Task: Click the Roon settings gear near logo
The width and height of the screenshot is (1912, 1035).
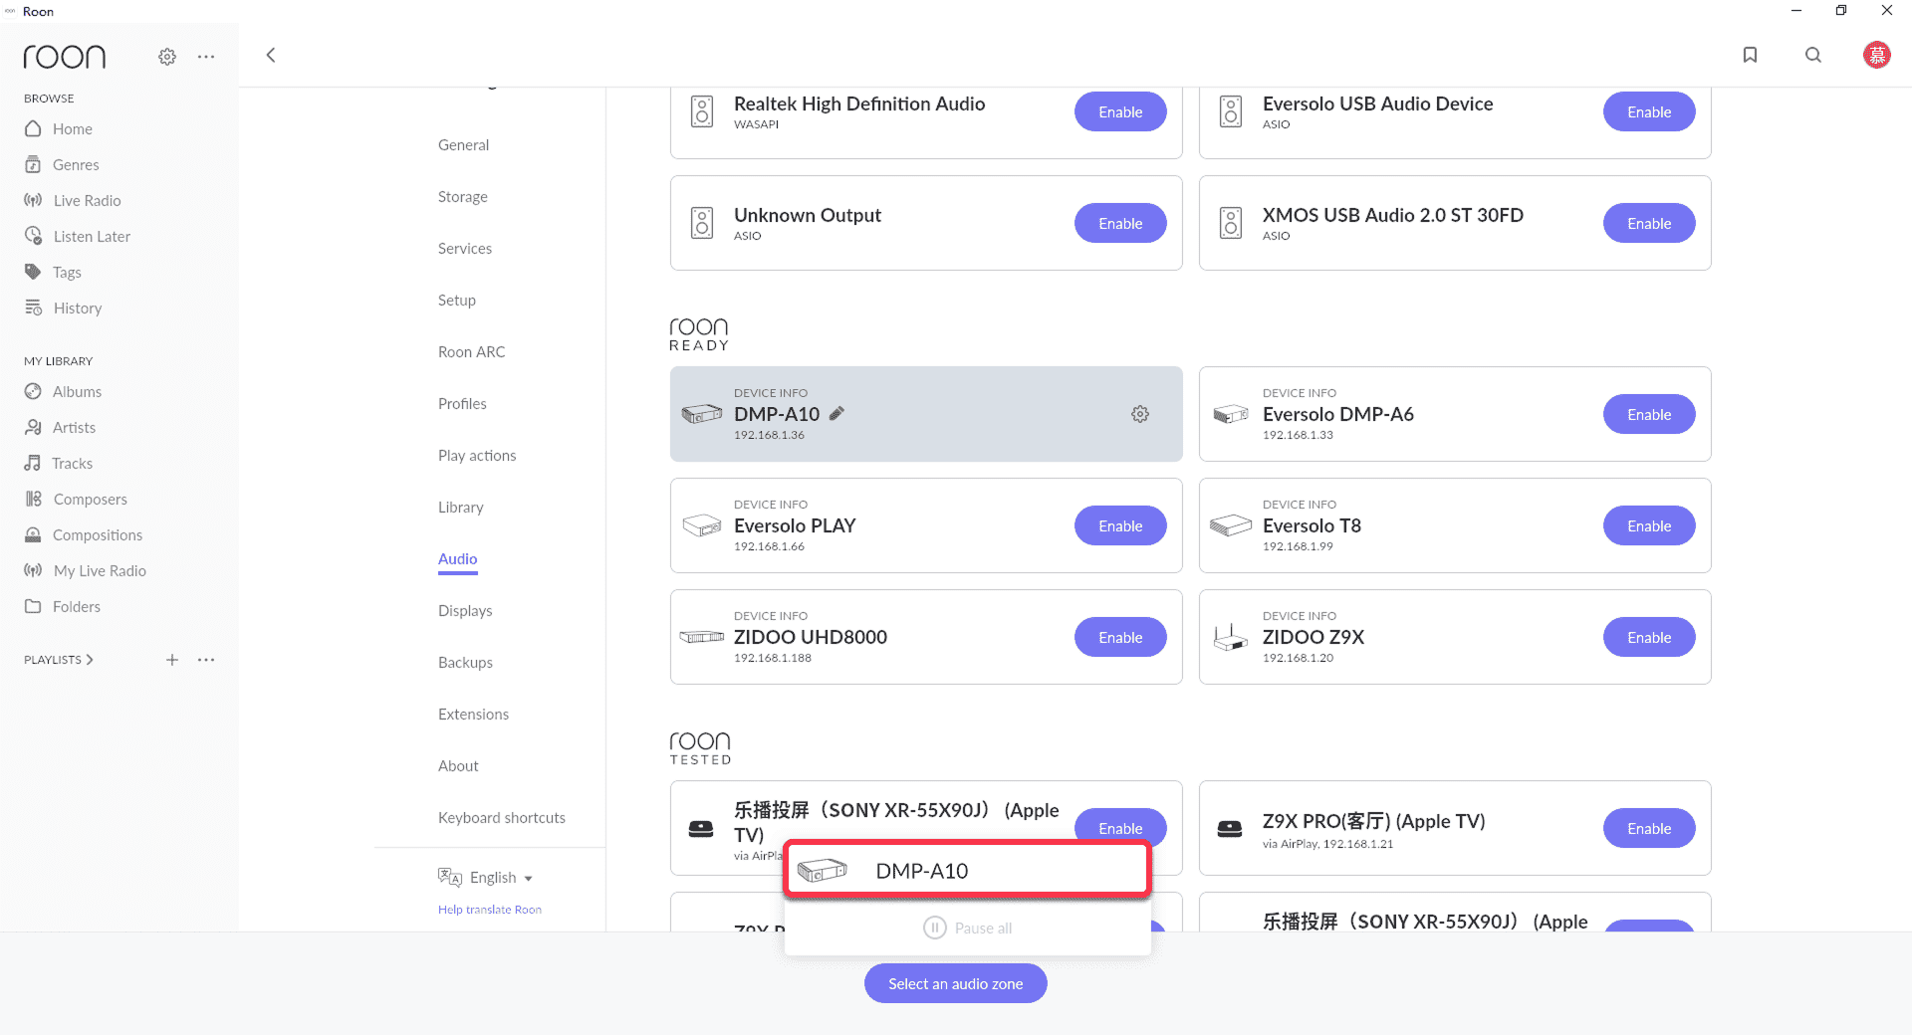Action: (167, 57)
